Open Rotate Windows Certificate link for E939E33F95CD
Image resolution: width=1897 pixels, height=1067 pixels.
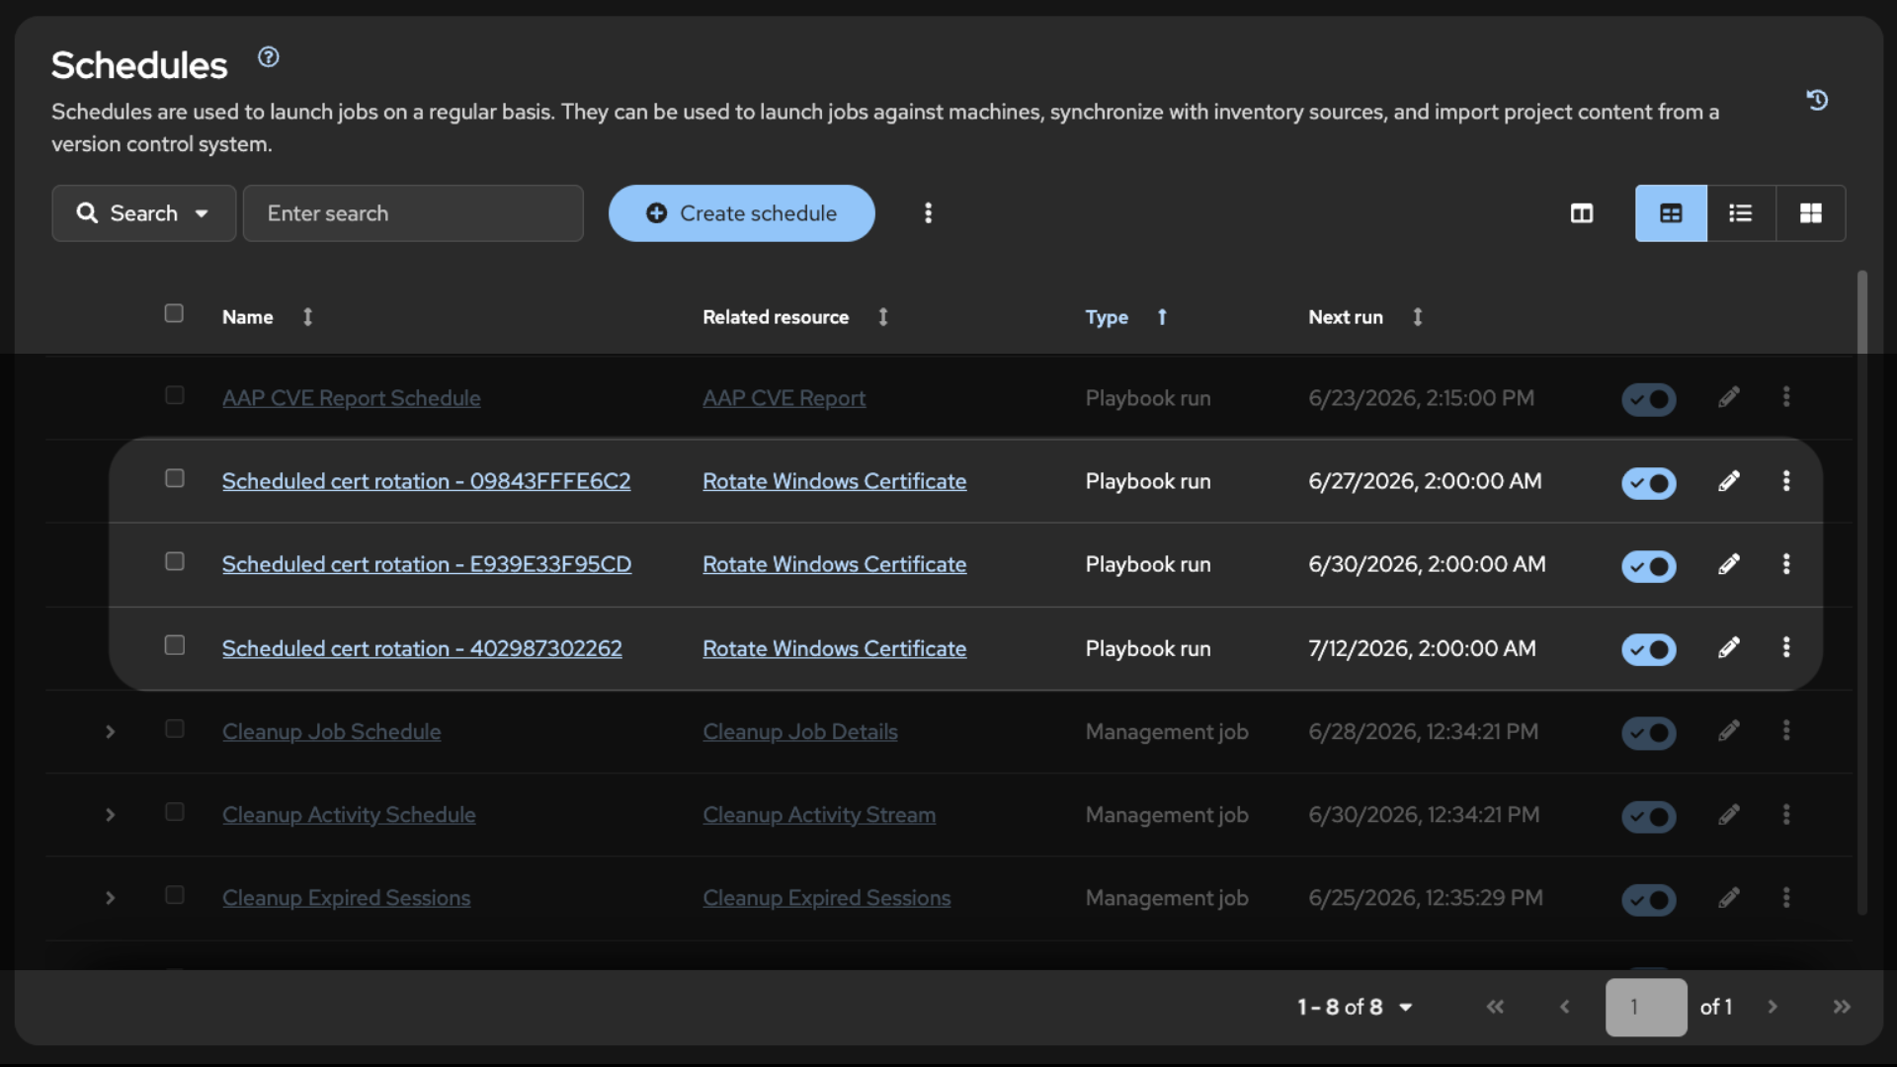coord(834,564)
